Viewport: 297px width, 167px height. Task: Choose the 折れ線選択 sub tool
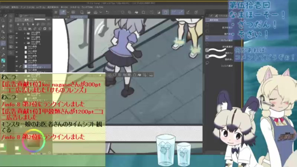(220, 45)
